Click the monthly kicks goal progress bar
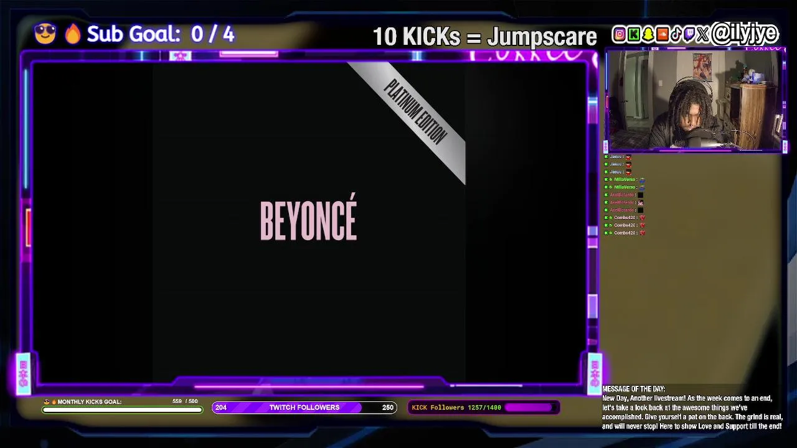The height and width of the screenshot is (448, 797). [122, 409]
